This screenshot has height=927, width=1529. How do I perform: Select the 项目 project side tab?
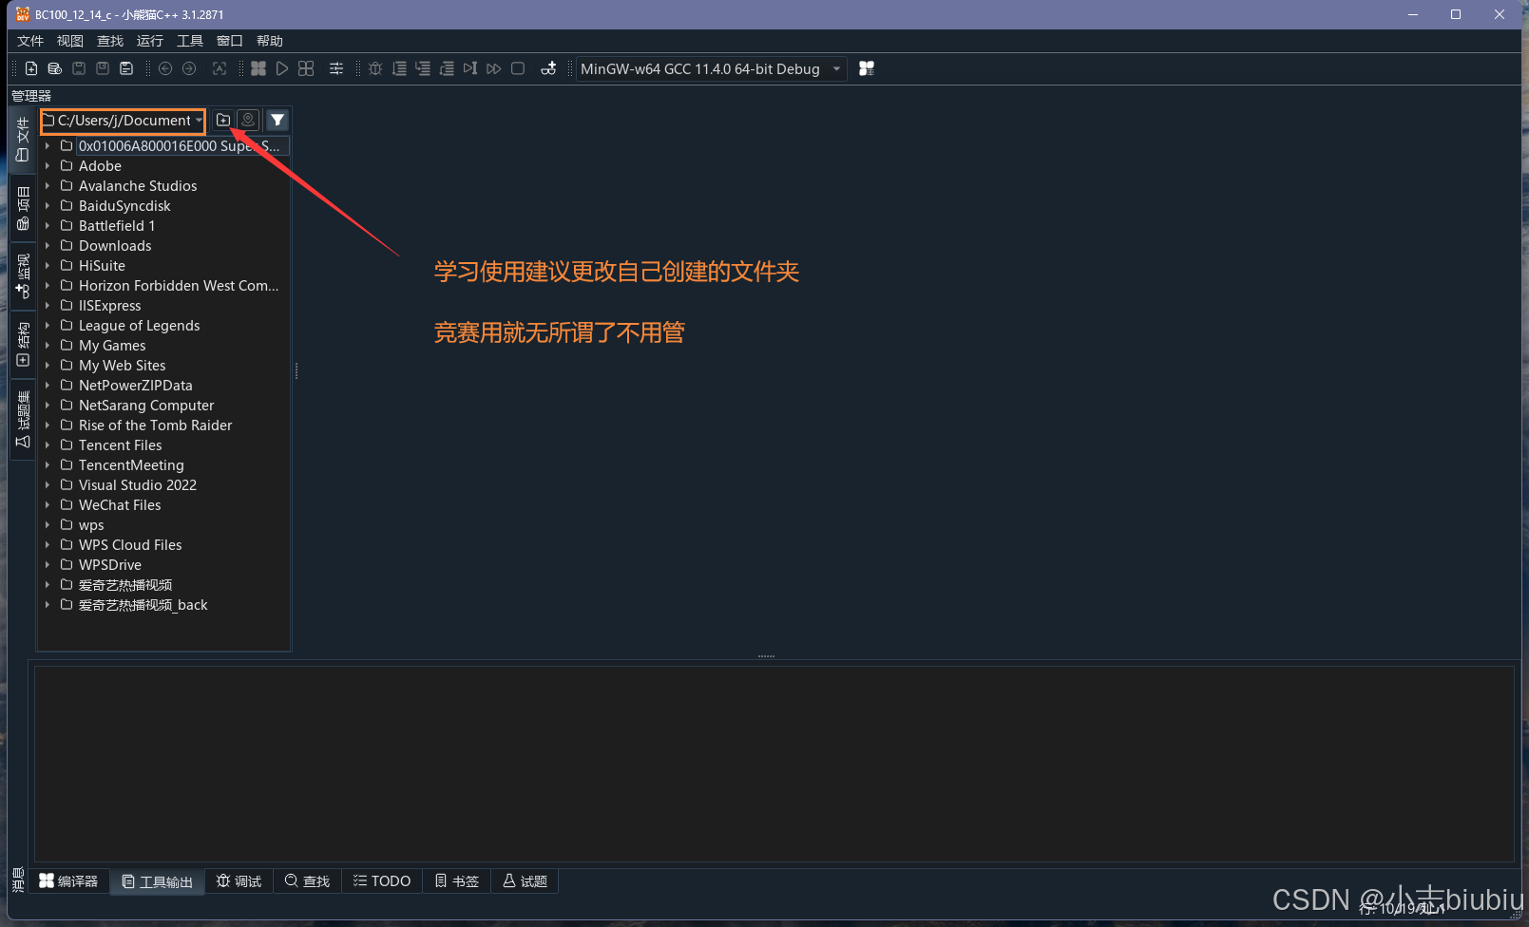[x=23, y=209]
